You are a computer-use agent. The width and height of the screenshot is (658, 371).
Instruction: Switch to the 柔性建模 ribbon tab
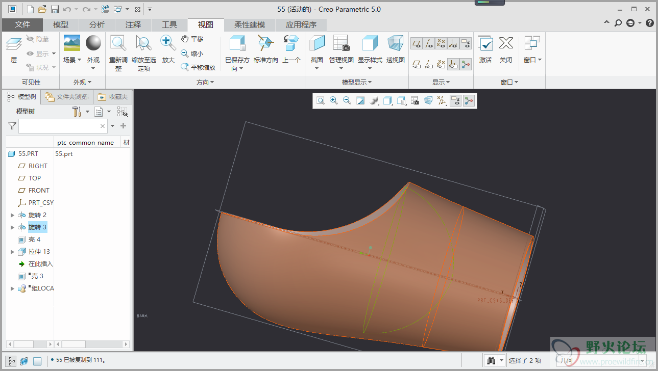point(250,24)
